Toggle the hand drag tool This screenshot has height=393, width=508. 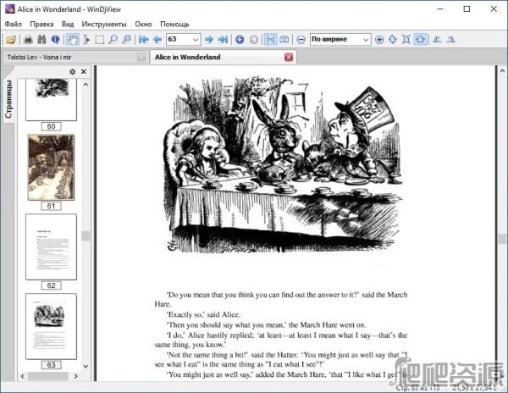coord(73,39)
